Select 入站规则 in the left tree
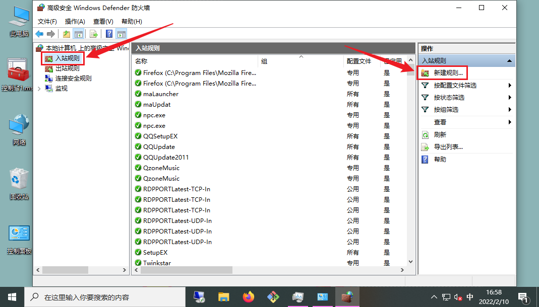 pyautogui.click(x=68, y=58)
